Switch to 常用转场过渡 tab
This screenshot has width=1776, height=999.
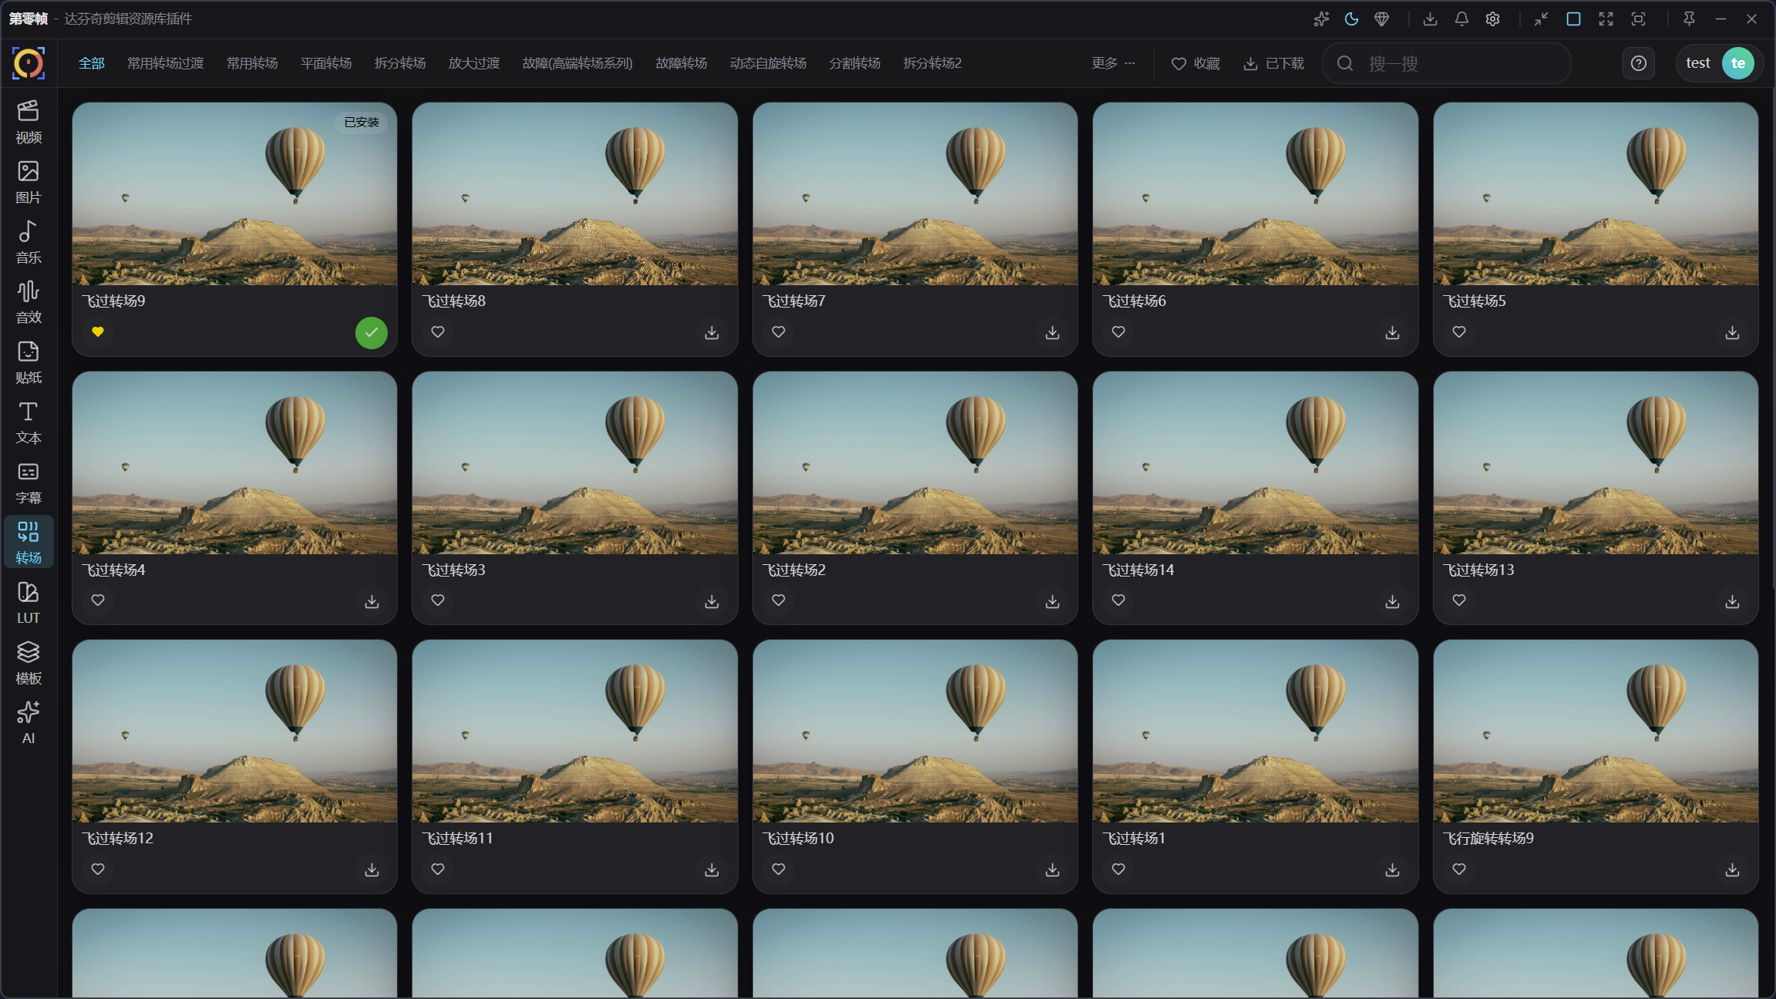pyautogui.click(x=166, y=63)
